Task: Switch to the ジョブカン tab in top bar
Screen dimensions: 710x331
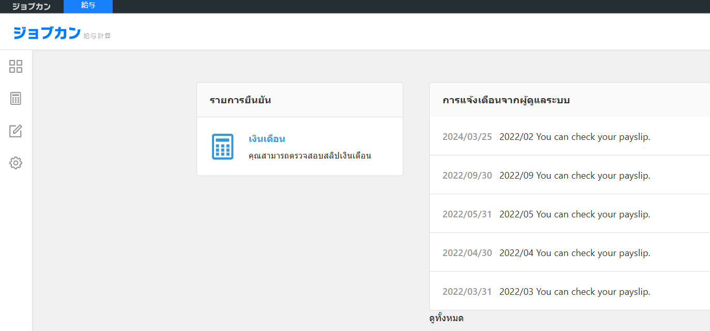Action: tap(32, 7)
